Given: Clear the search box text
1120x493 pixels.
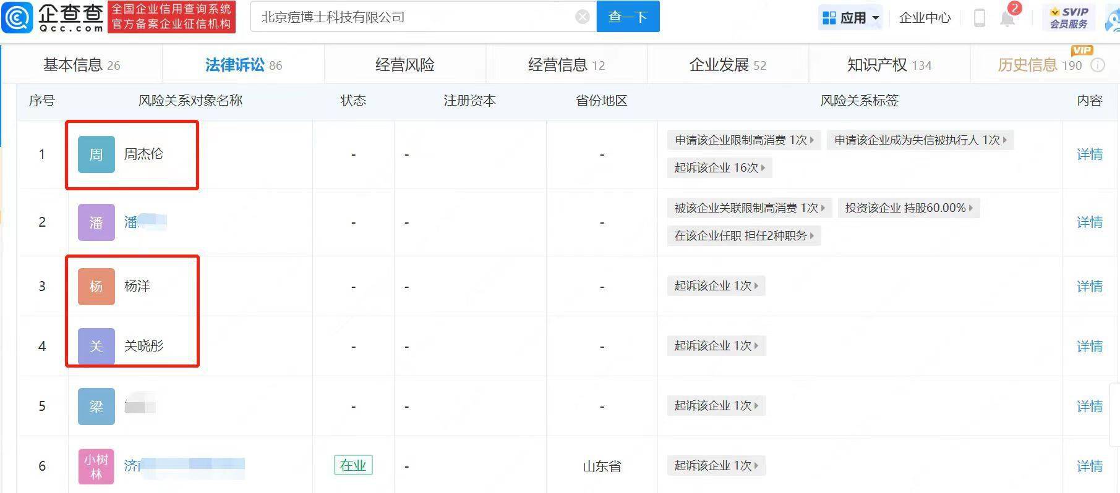Looking at the screenshot, I should coord(582,17).
